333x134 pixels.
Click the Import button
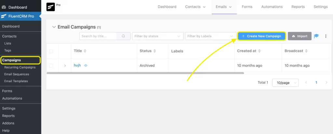tap(300, 36)
